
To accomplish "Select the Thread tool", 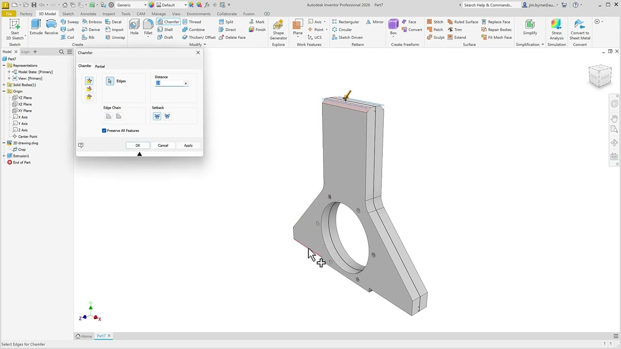I will tap(191, 22).
